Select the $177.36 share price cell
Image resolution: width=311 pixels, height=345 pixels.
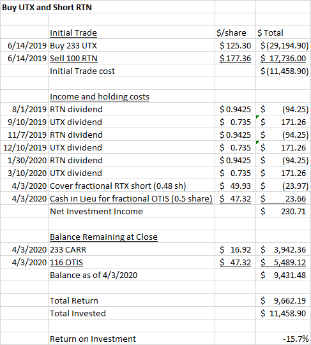point(235,58)
